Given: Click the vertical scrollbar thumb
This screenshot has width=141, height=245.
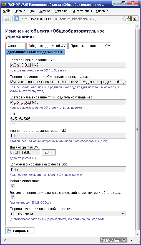Looking at the screenshot, I should pyautogui.click(x=137, y=130).
